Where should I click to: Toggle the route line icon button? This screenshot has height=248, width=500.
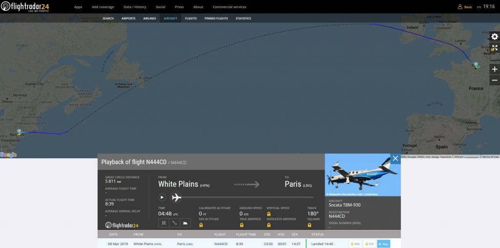(x=174, y=223)
